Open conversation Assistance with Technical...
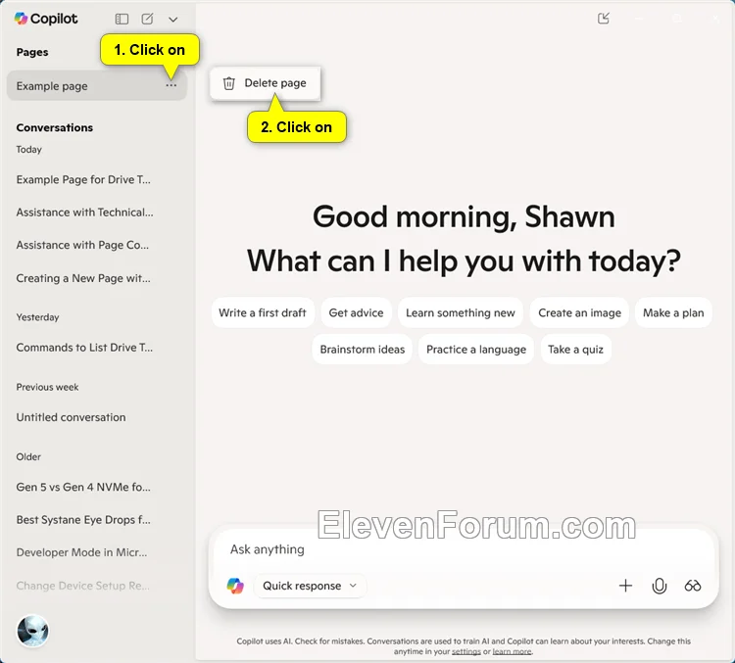The width and height of the screenshot is (735, 663). [x=84, y=213]
